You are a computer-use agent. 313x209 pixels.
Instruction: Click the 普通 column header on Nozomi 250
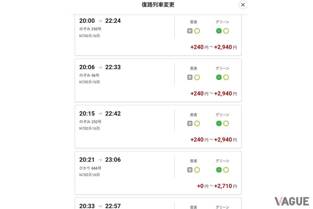coord(194,22)
